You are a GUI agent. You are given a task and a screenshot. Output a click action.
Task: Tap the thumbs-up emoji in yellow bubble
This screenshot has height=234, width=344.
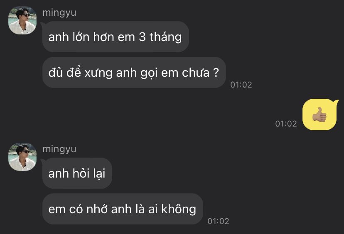[x=319, y=115]
